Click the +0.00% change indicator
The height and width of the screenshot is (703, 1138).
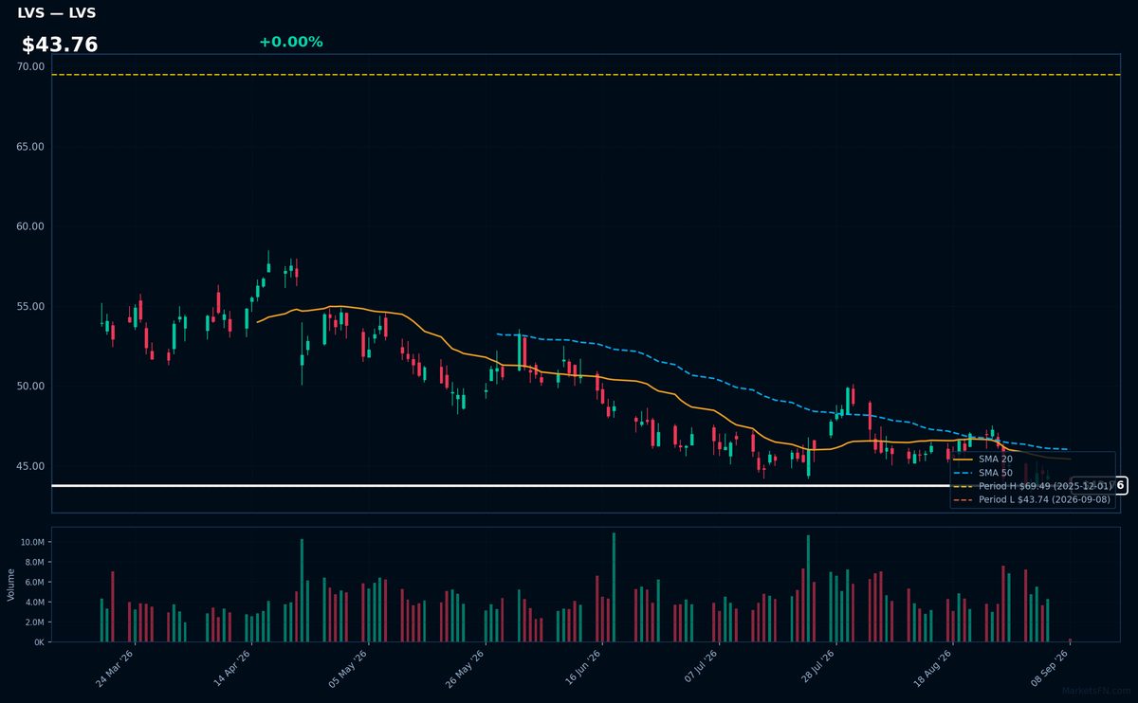pos(290,42)
